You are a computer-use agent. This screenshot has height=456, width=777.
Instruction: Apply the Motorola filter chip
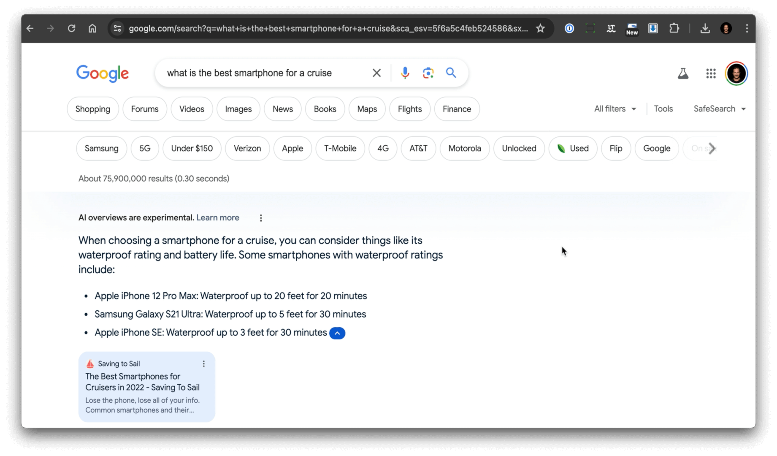point(465,149)
